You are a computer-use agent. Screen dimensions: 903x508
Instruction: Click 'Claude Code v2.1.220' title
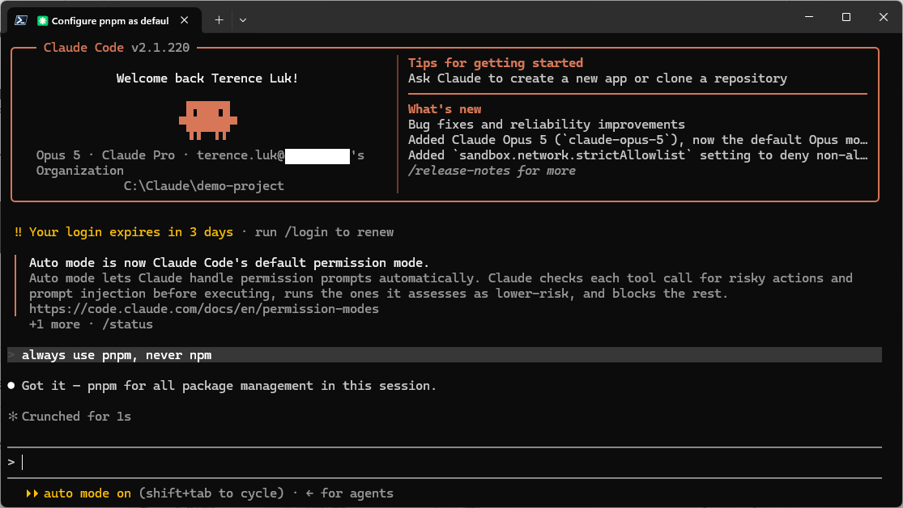(x=117, y=48)
